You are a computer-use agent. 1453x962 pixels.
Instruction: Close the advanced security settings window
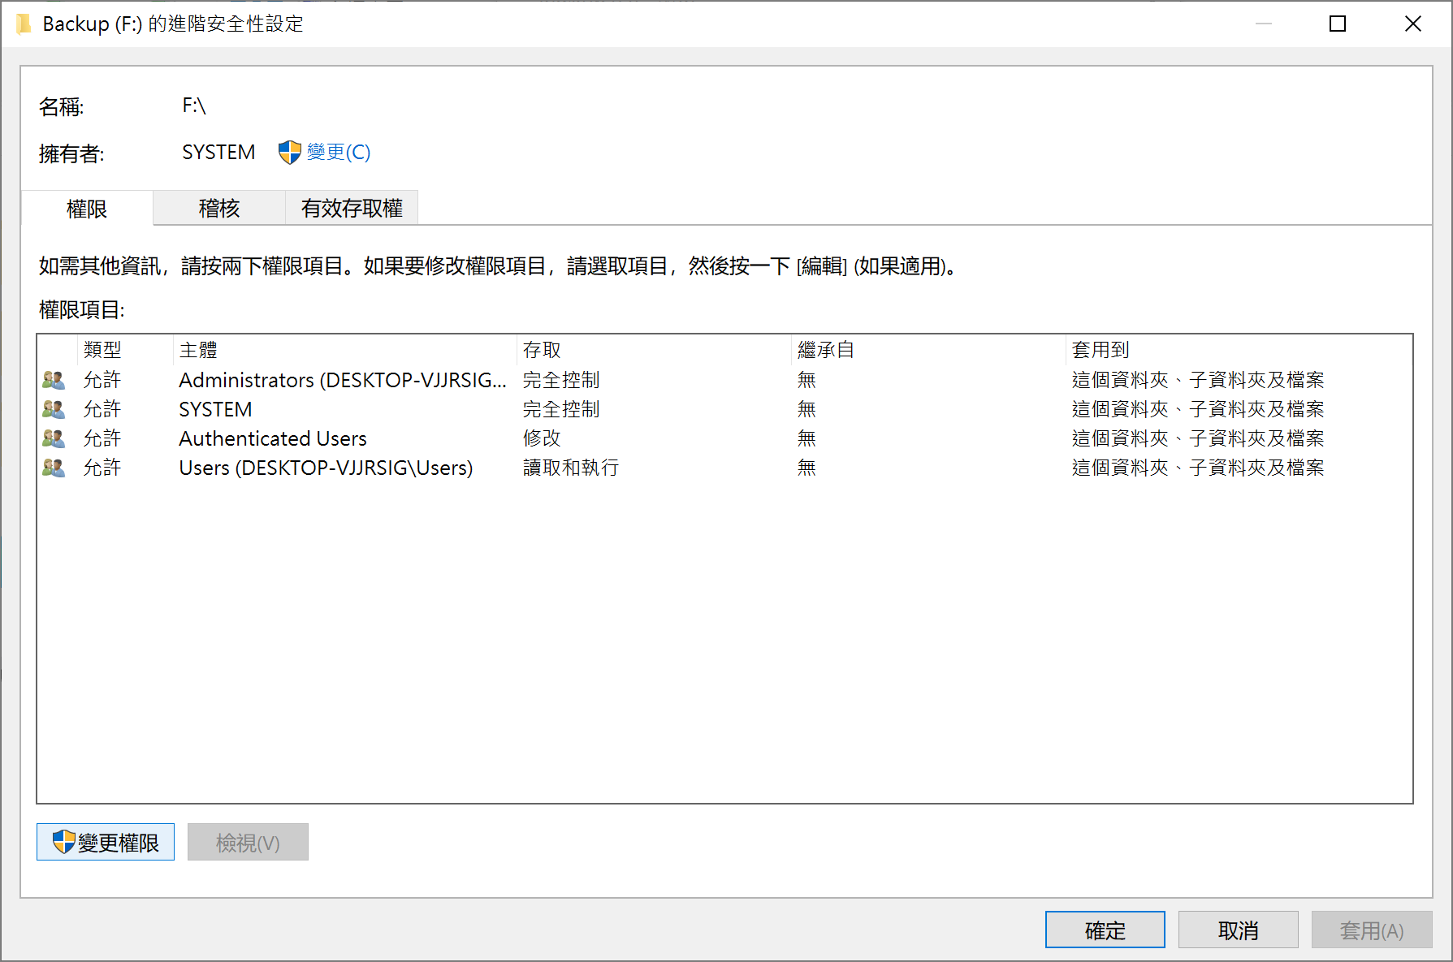pyautogui.click(x=1413, y=24)
